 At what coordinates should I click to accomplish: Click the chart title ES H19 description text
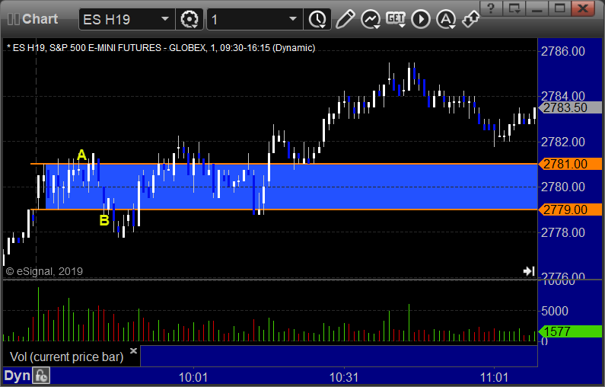tap(161, 48)
